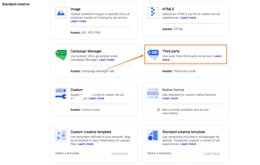Click the HTML5 creative icon
Viewport: 260px width, 165px height.
[x=153, y=13]
